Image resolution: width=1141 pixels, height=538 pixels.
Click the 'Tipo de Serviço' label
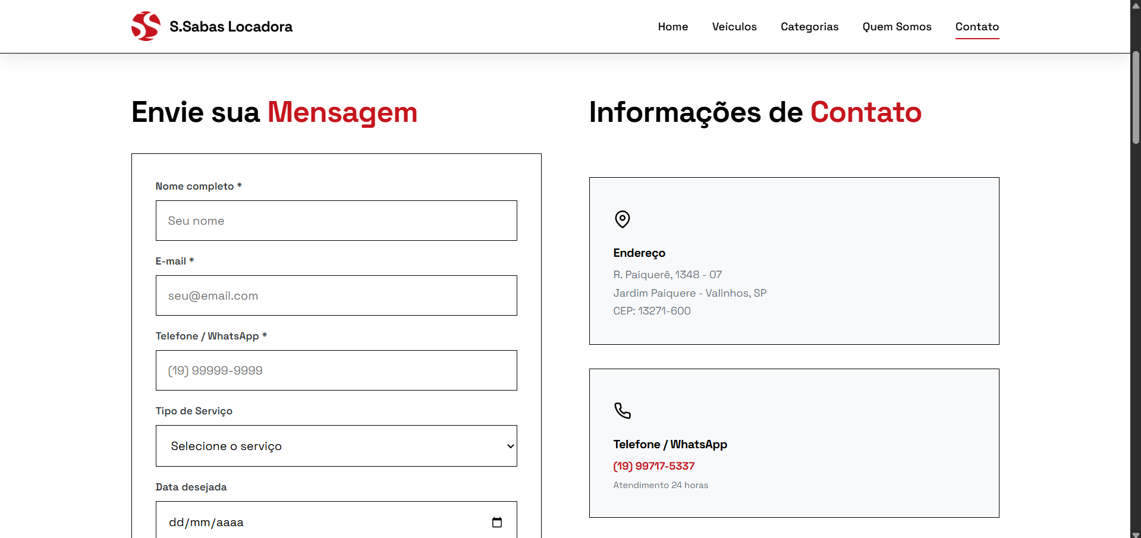pyautogui.click(x=194, y=411)
